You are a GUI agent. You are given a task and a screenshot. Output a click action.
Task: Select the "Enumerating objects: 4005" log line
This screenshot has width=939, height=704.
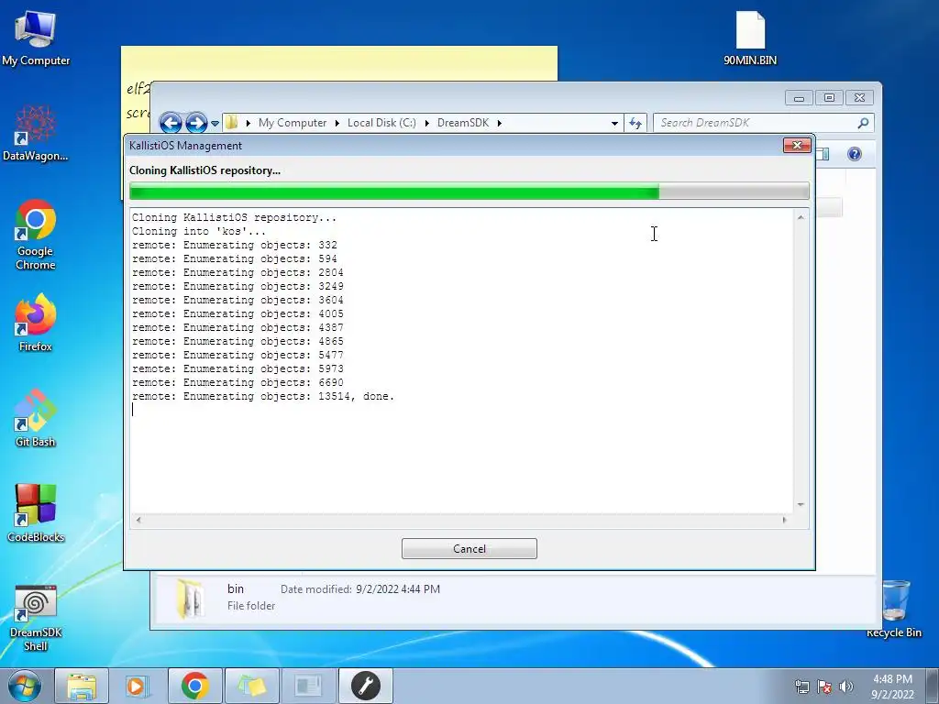click(x=238, y=313)
